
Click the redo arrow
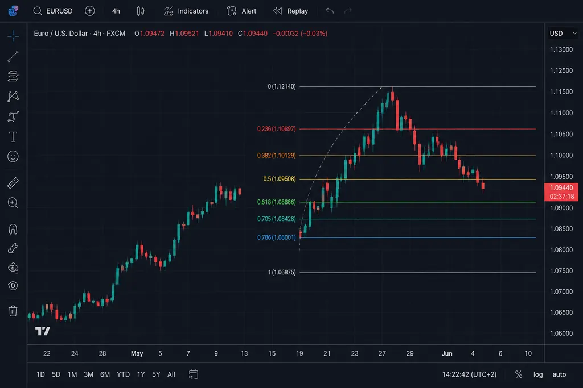pyautogui.click(x=348, y=11)
